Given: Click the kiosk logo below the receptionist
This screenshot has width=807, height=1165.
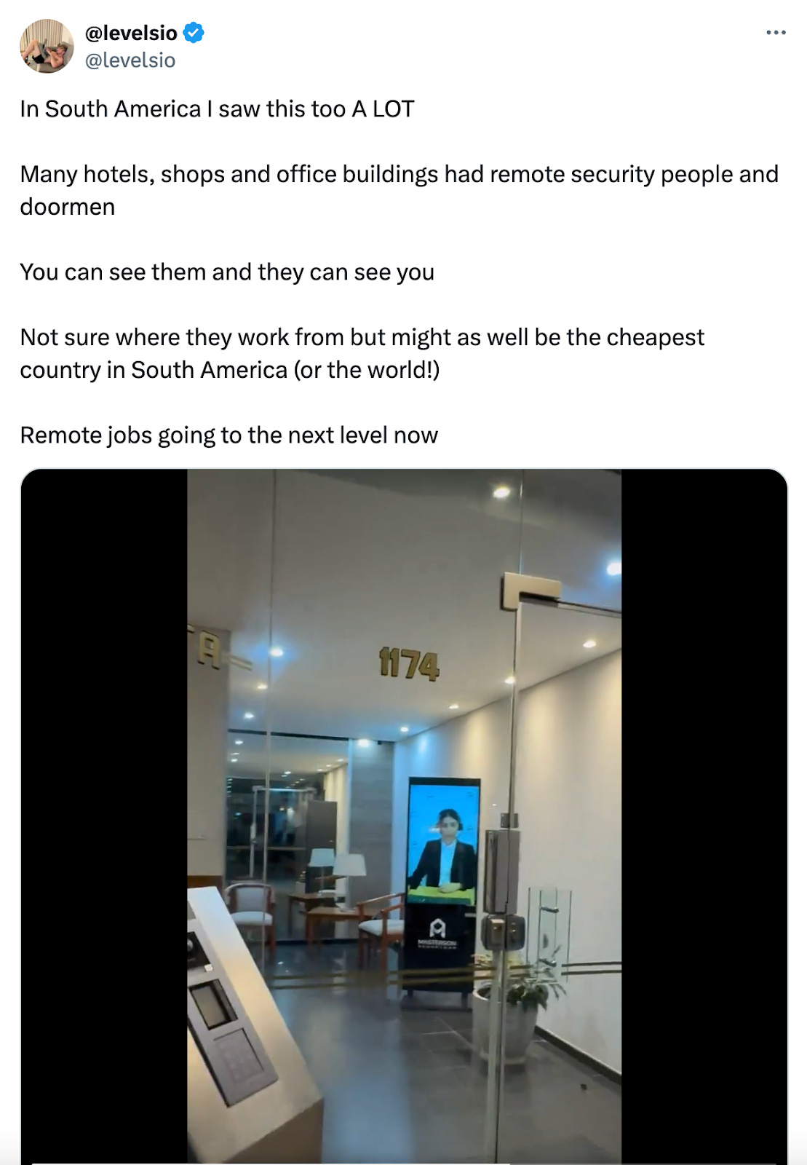Looking at the screenshot, I should pos(437,932).
